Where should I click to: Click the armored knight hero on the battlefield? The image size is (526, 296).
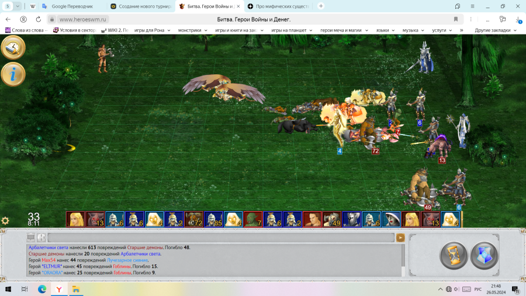click(x=424, y=58)
